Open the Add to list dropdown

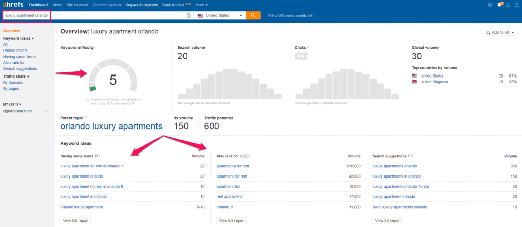[501, 32]
